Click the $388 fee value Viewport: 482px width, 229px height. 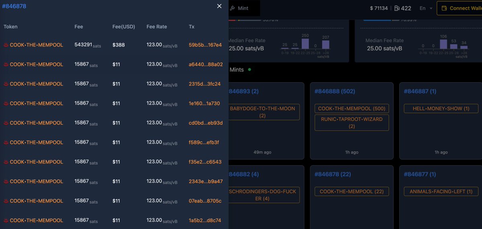[x=118, y=45]
